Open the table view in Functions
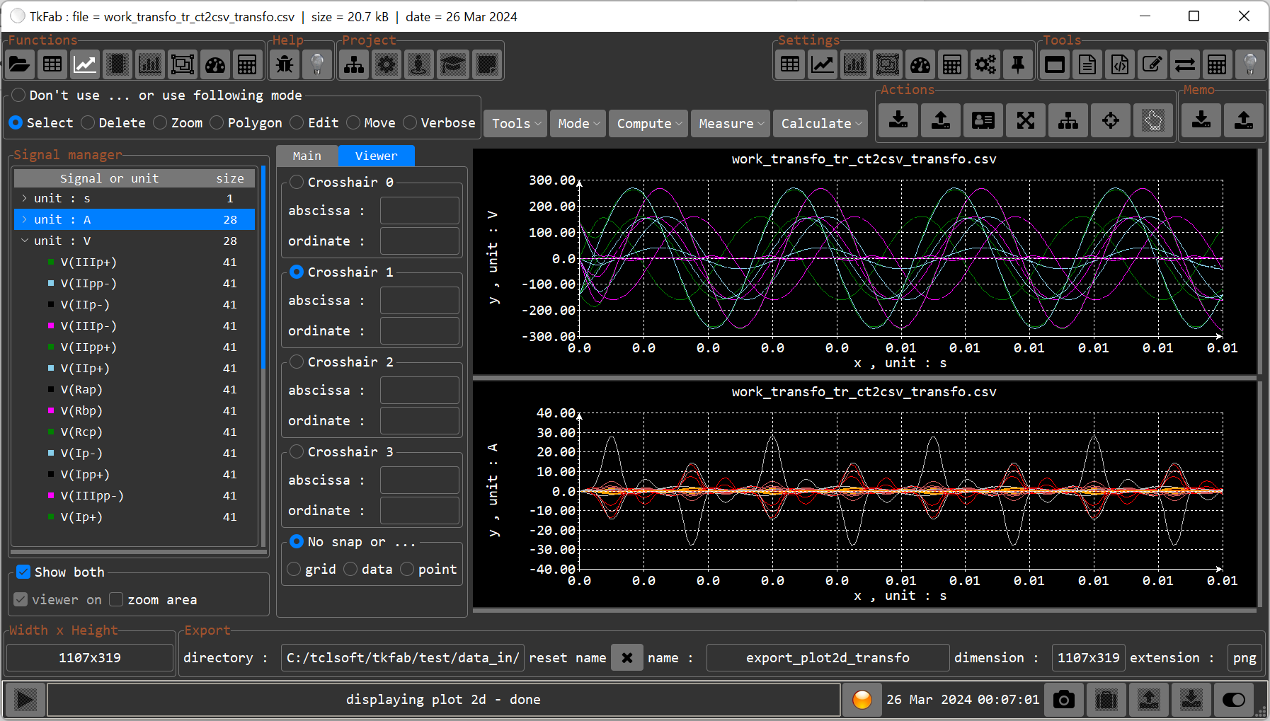 (x=52, y=64)
